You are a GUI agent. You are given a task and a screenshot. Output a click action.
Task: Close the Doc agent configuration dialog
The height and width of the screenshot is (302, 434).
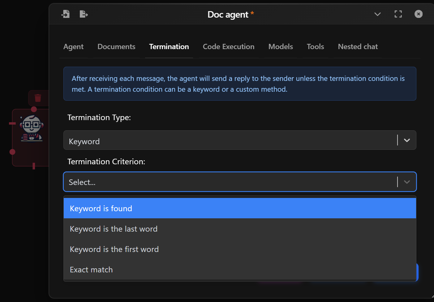tap(418, 14)
